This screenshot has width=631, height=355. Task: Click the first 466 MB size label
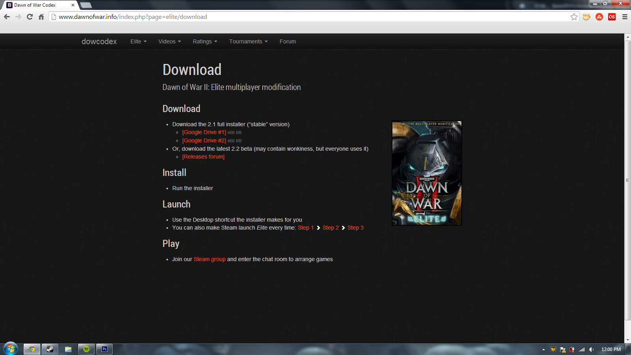235,133
